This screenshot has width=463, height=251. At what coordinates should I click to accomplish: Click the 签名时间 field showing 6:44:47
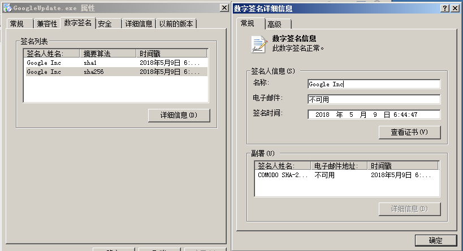point(374,115)
